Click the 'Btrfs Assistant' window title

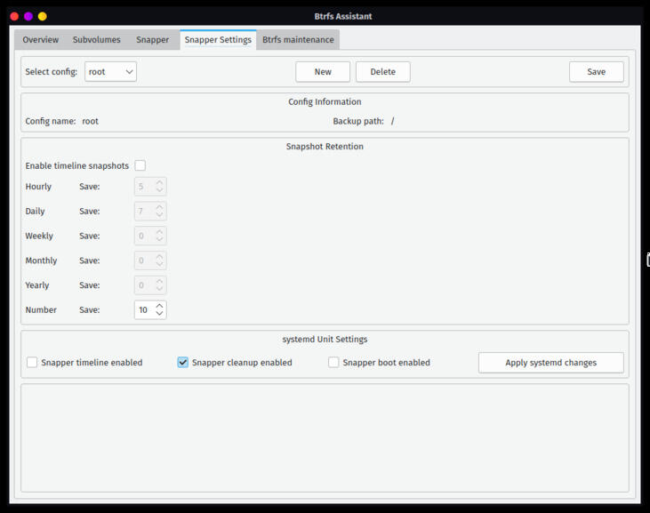(x=343, y=17)
